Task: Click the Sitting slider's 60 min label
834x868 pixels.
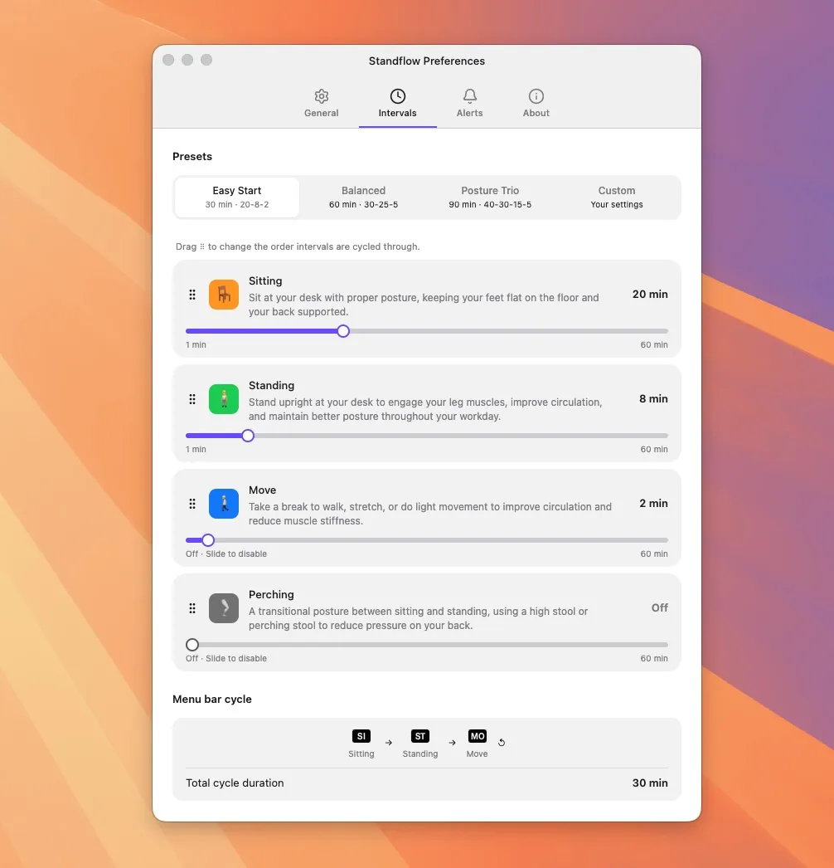Action: point(654,344)
